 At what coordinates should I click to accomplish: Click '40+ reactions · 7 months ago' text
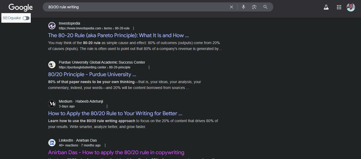79,145
